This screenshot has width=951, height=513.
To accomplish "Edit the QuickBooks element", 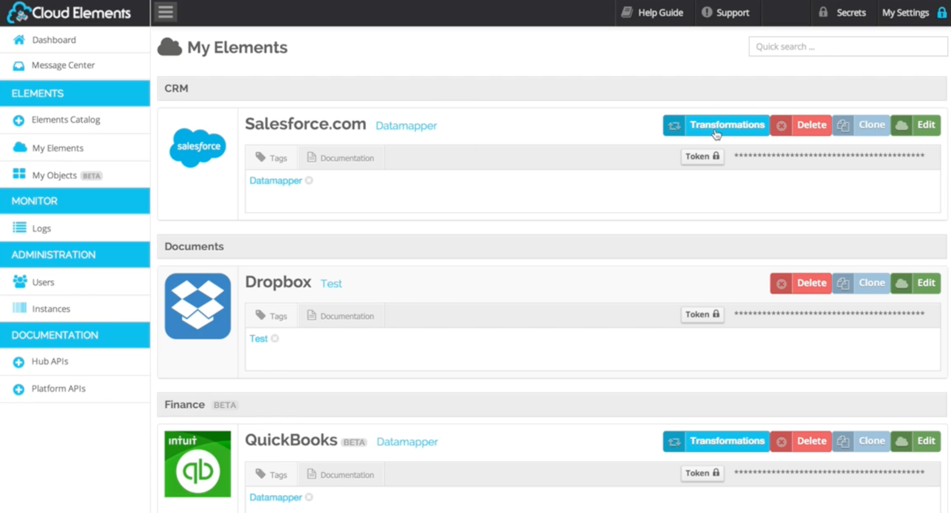I will [916, 442].
